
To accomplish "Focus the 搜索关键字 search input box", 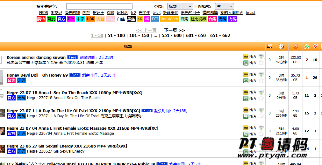I will tap(99, 6).
